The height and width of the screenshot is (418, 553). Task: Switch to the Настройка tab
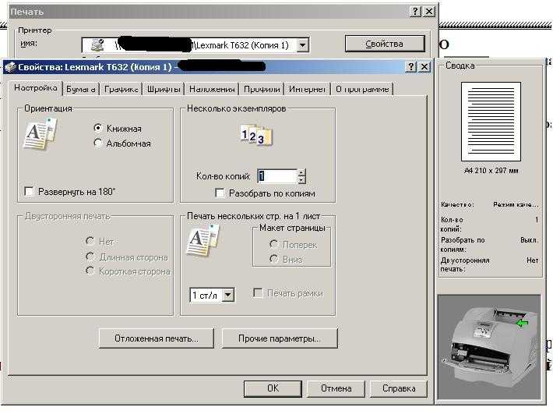(36, 87)
